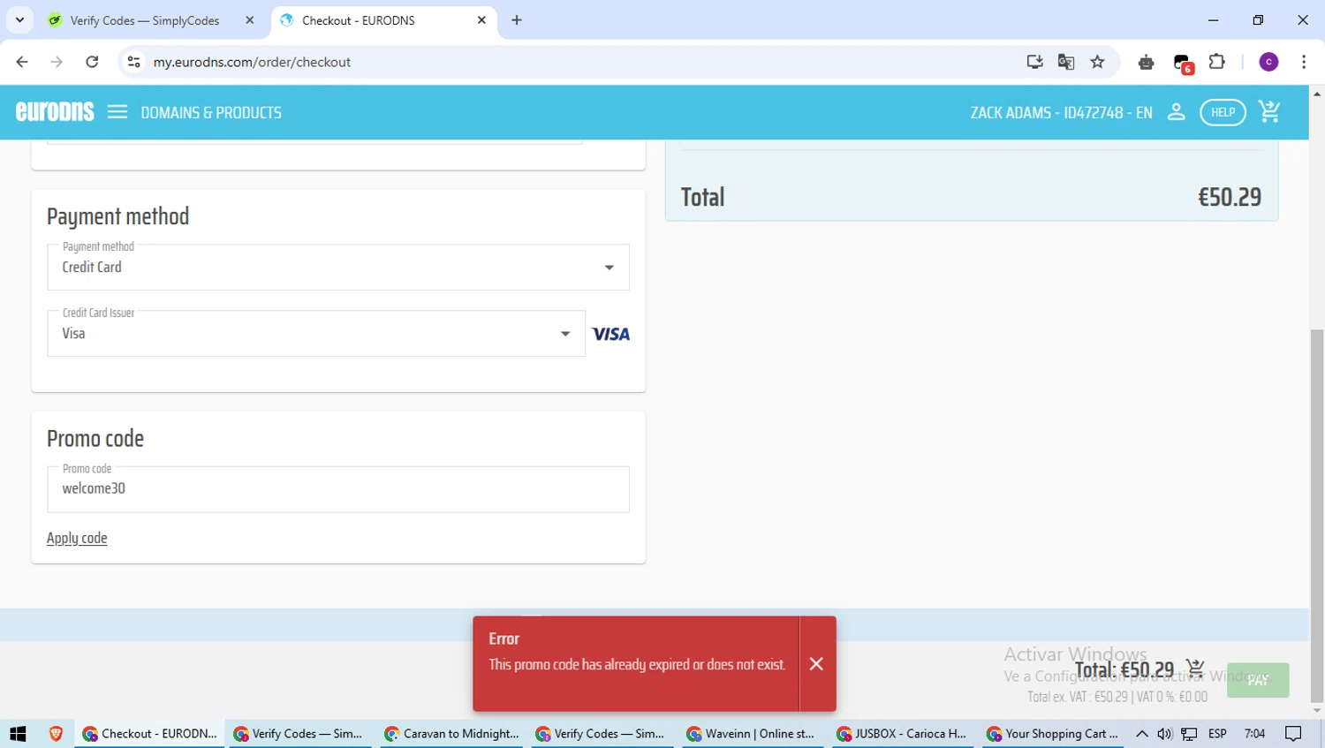Expand the Payment method dropdown
This screenshot has width=1325, height=748.
pos(338,267)
